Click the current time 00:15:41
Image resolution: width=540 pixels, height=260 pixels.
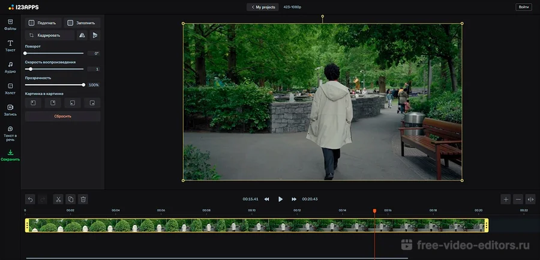tap(250, 199)
